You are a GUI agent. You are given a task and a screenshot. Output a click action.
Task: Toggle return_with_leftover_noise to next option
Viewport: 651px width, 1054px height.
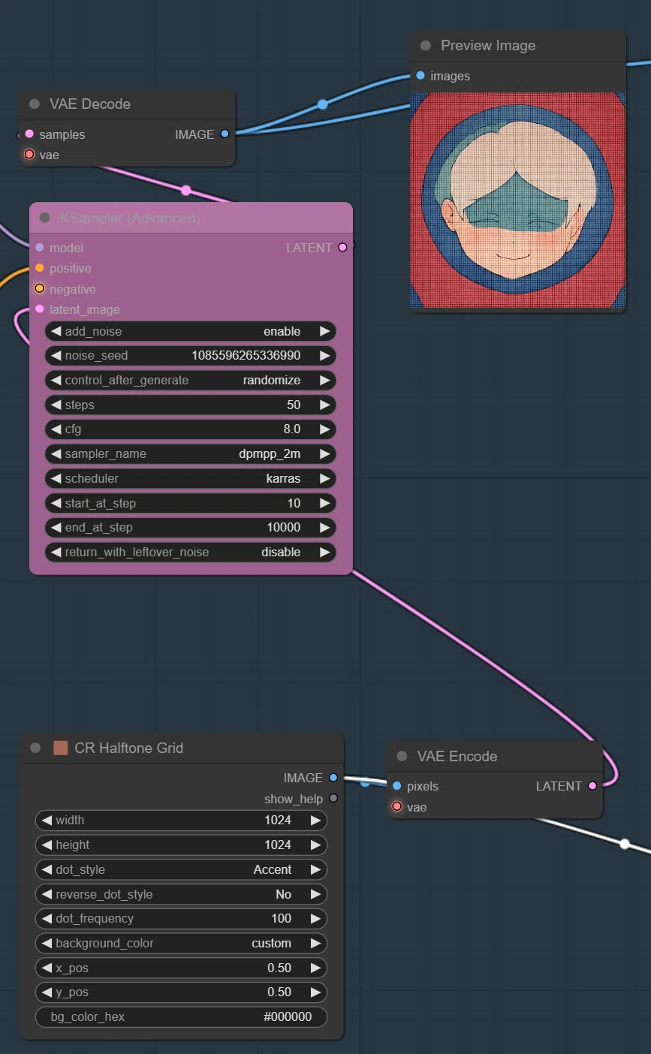324,552
